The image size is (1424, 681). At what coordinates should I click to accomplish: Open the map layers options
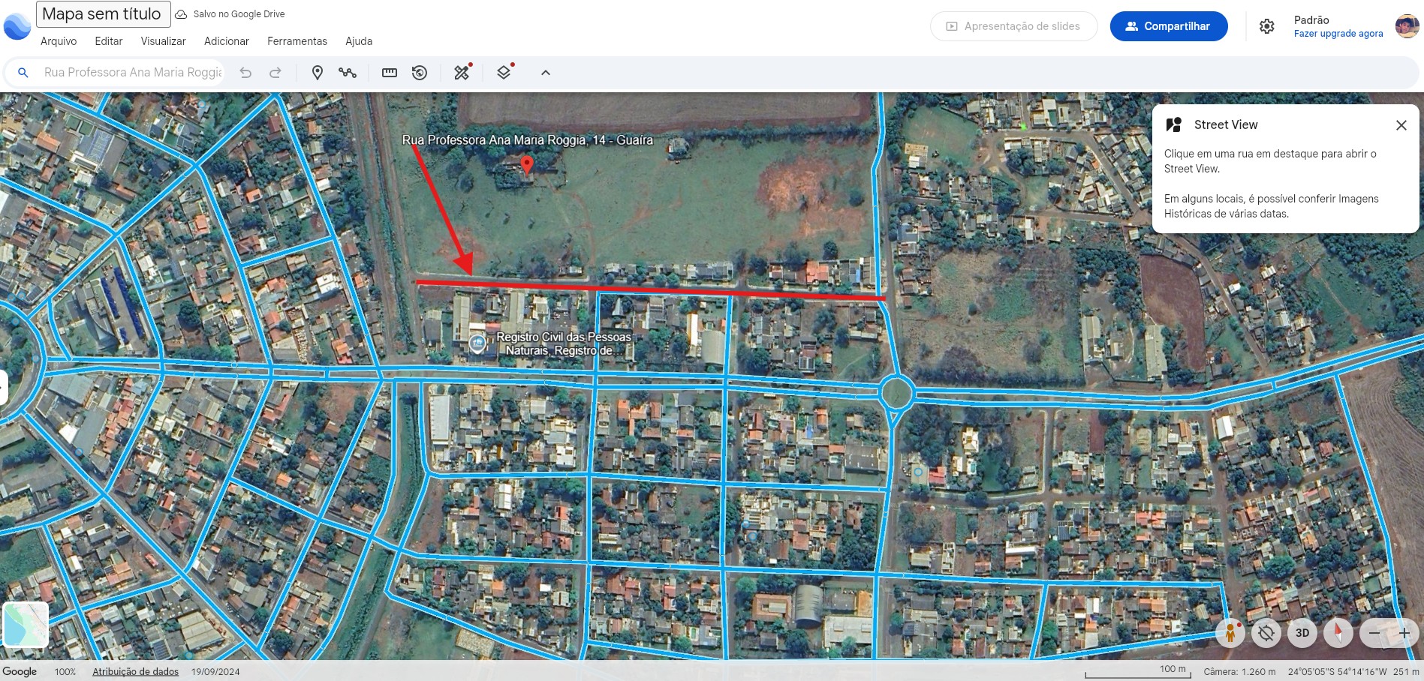504,73
